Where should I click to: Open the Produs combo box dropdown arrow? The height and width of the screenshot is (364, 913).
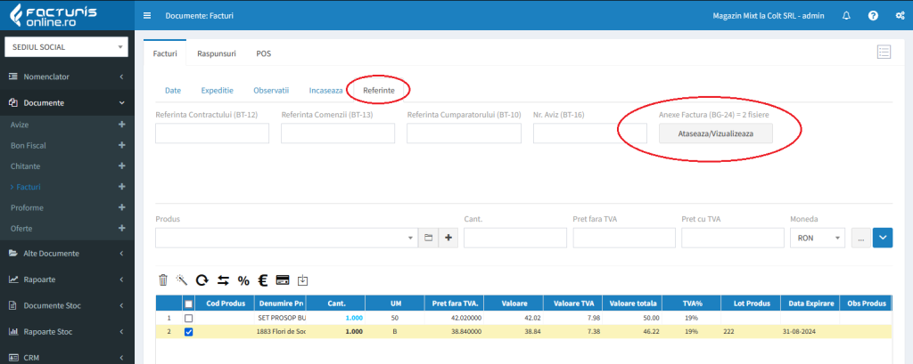(x=411, y=238)
